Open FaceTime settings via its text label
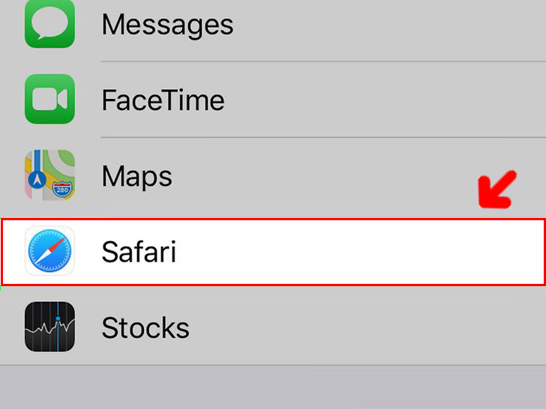 [x=163, y=100]
